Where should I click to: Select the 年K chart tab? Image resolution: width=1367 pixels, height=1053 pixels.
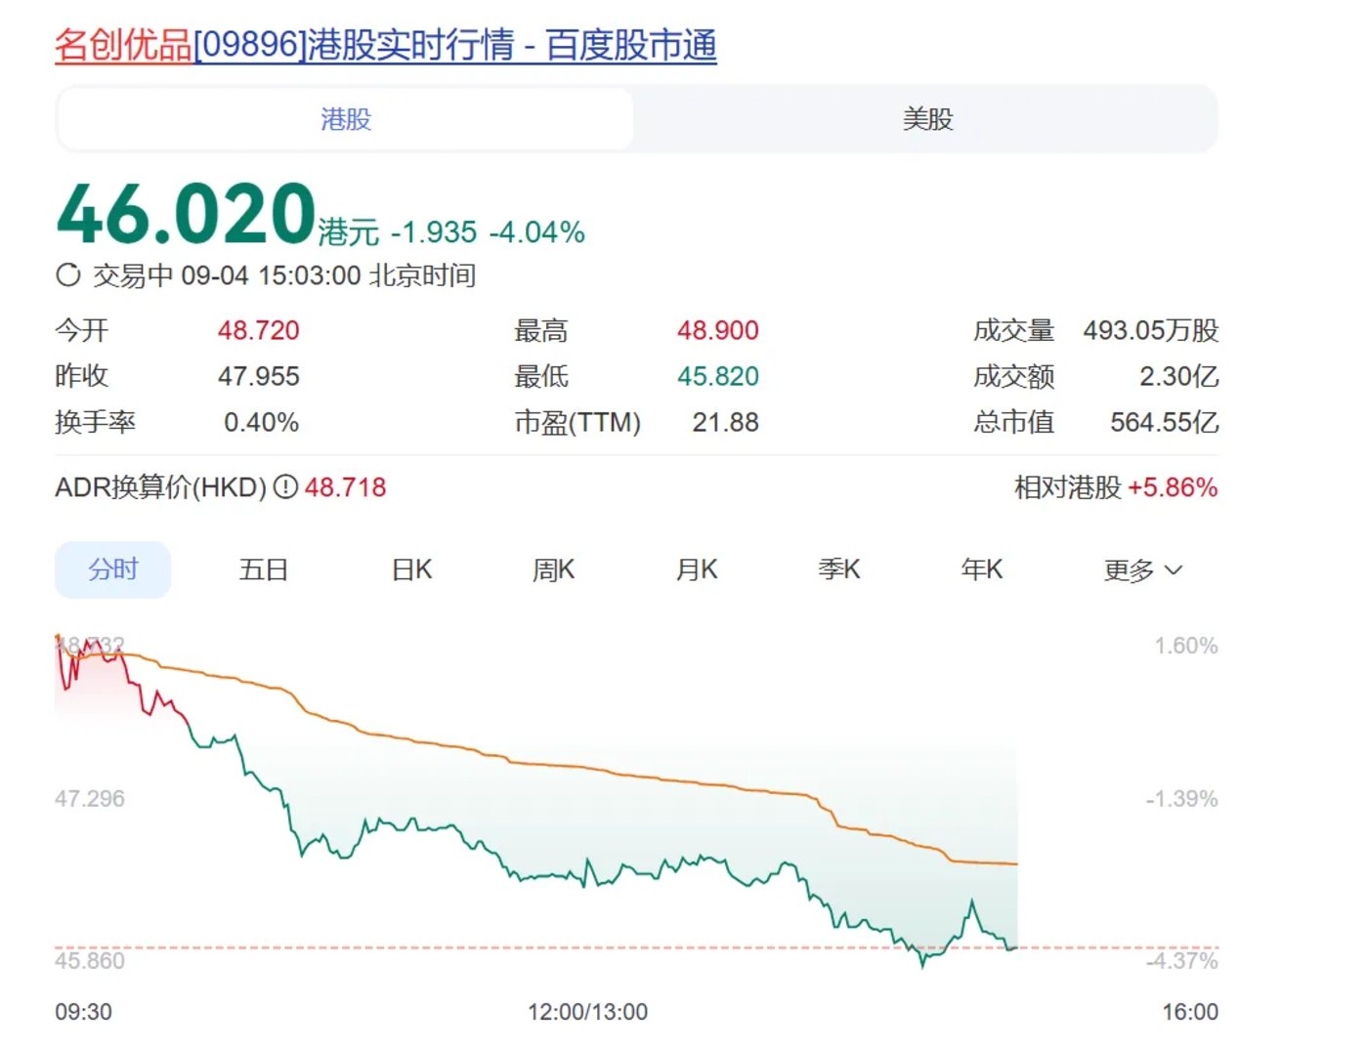(x=982, y=569)
